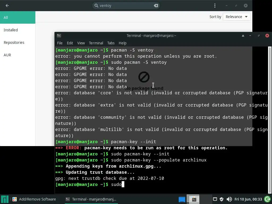Click the database 'multilib' is not valid error
The width and height of the screenshot is (272, 204).
tap(161, 132)
